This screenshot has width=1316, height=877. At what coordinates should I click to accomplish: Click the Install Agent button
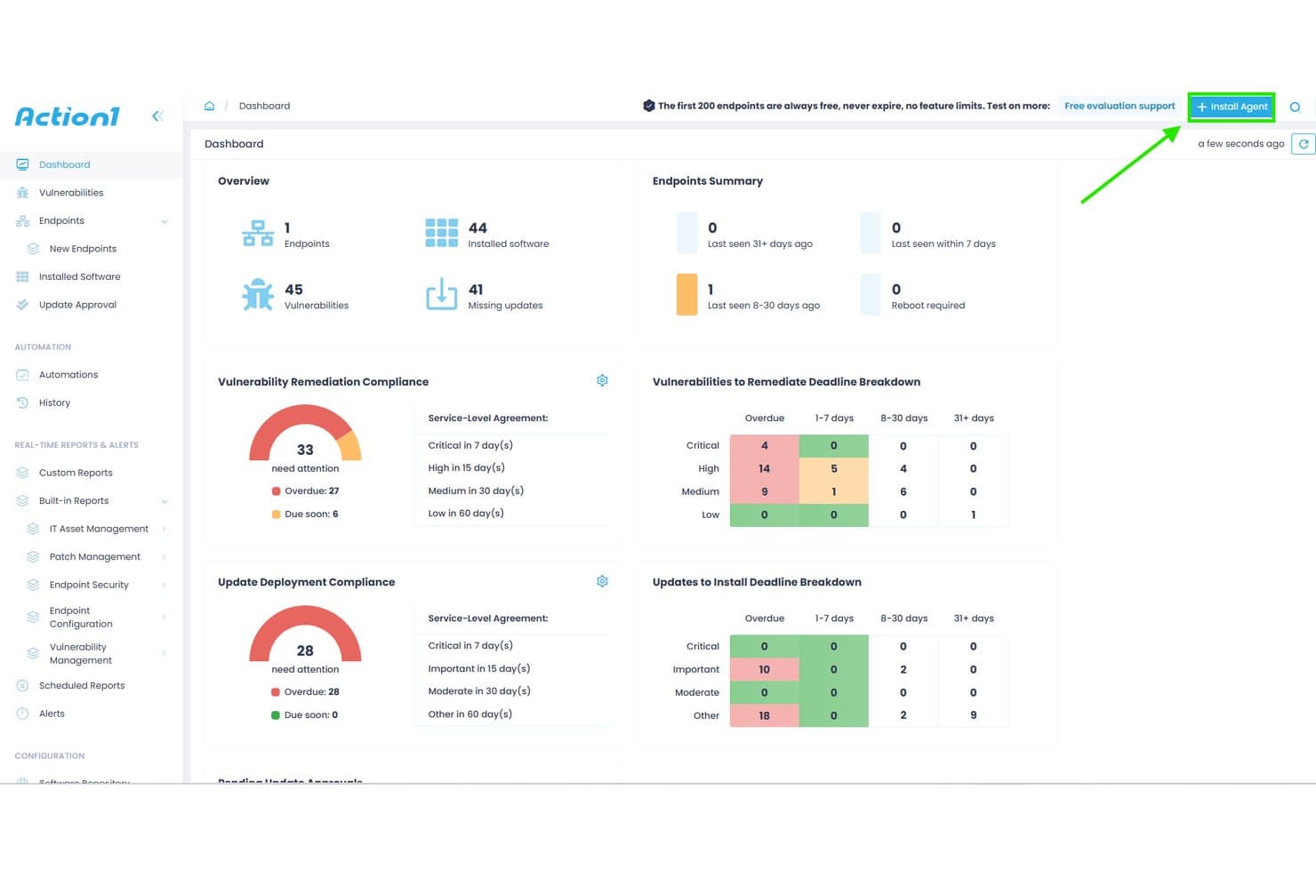coord(1232,107)
